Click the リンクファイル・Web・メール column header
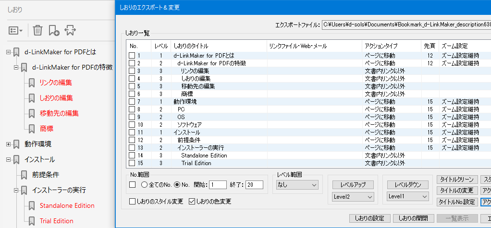This screenshot has width=491, height=228. click(314, 46)
